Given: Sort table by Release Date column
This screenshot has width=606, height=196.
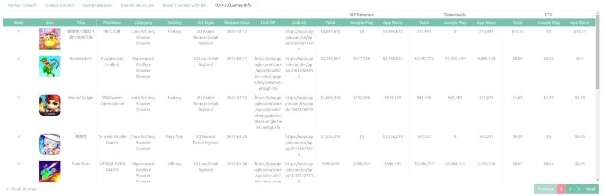Looking at the screenshot, I should [237, 23].
